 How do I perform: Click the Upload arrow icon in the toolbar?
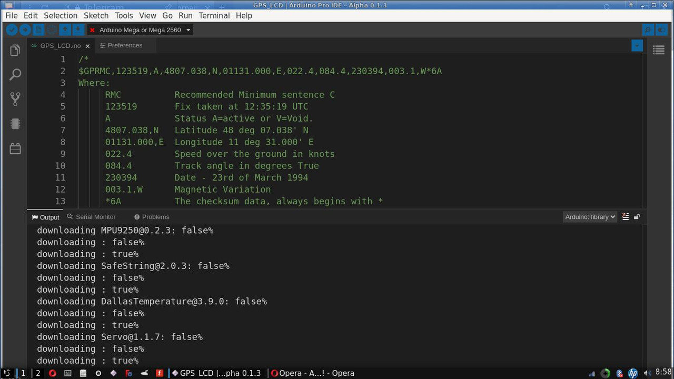tap(25, 30)
